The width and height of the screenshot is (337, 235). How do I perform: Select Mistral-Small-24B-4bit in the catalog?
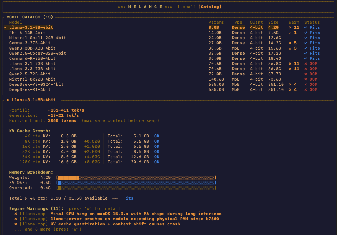coord(37,38)
